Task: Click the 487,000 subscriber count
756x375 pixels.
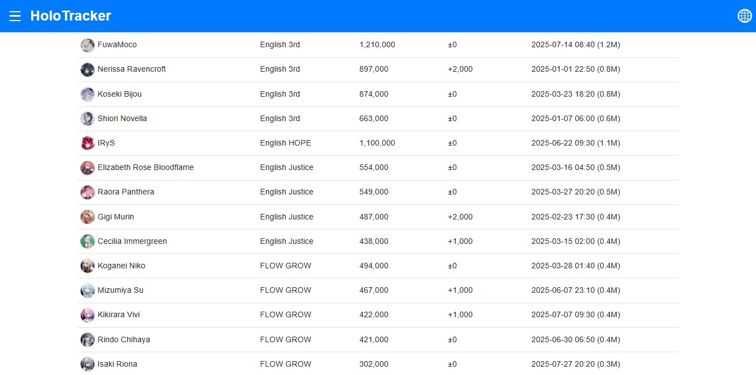Action: (x=374, y=217)
